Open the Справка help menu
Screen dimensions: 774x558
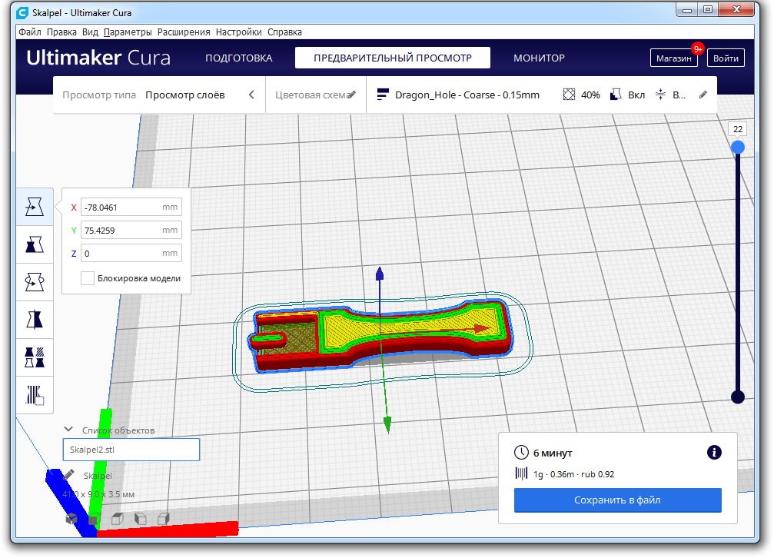284,32
